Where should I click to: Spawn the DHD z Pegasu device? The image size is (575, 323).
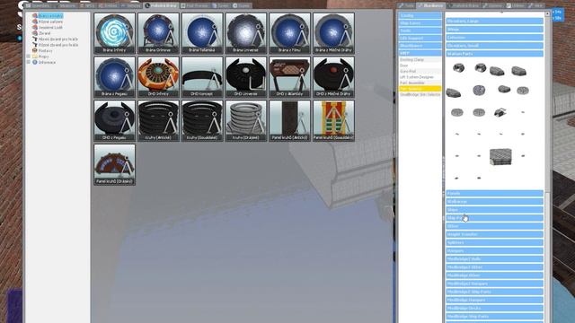tap(114, 121)
